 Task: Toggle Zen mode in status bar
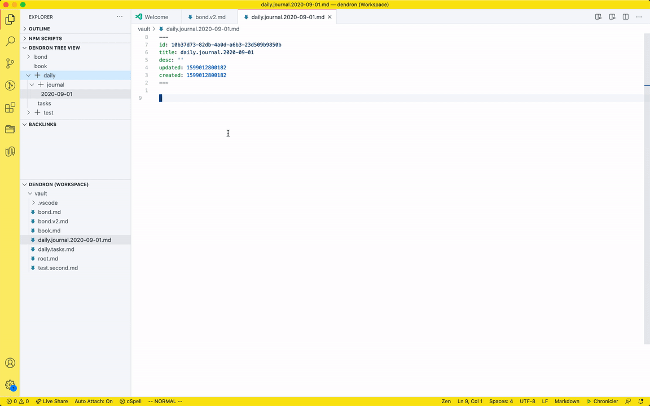click(446, 401)
